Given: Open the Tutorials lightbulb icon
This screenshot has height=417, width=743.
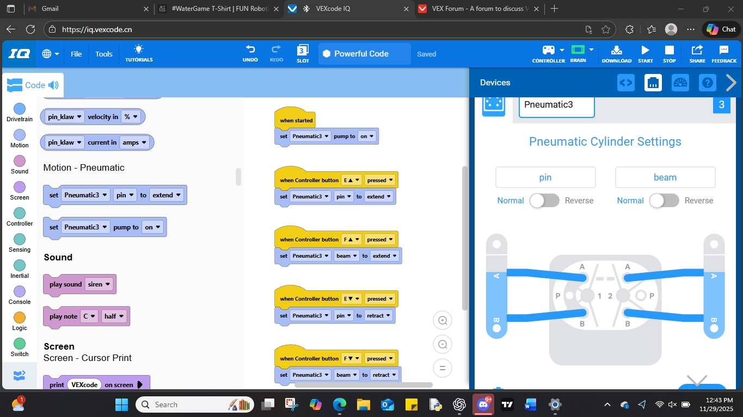Looking at the screenshot, I should pos(139,49).
